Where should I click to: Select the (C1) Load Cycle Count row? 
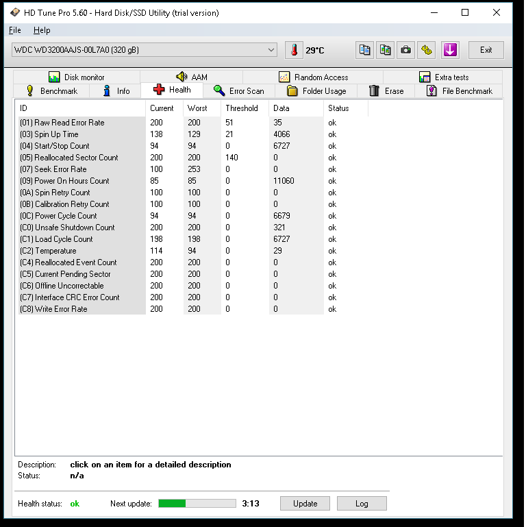(193, 239)
